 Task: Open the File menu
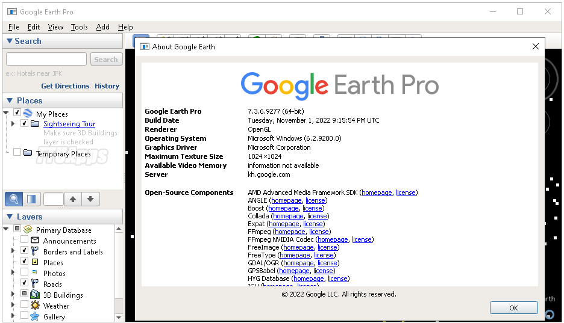tap(14, 27)
